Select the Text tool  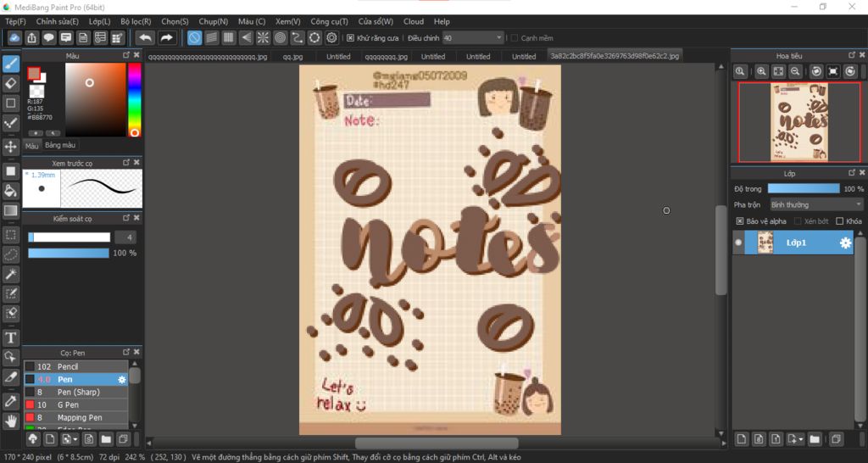click(x=10, y=337)
